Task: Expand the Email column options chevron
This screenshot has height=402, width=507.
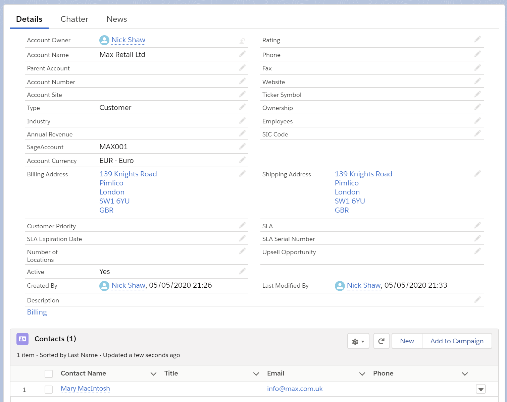Action: pyautogui.click(x=362, y=374)
